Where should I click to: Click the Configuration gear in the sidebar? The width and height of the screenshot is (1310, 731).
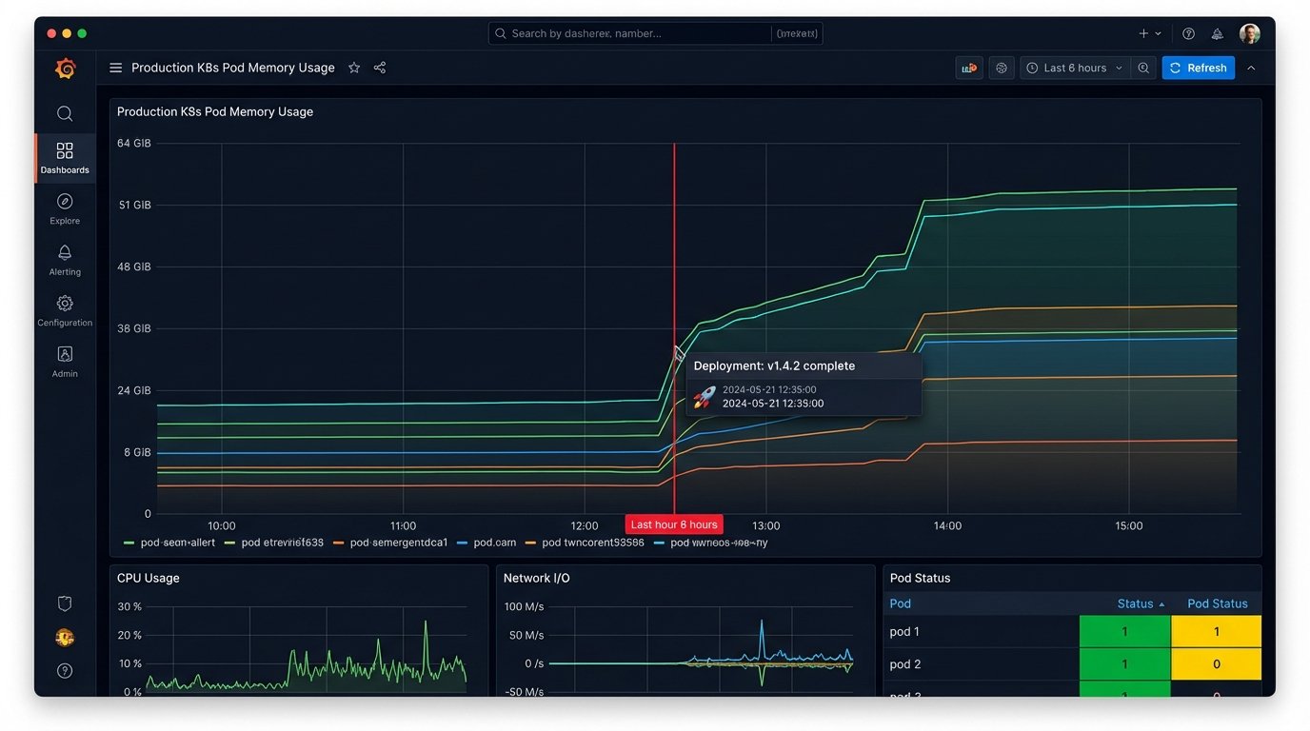tap(64, 309)
